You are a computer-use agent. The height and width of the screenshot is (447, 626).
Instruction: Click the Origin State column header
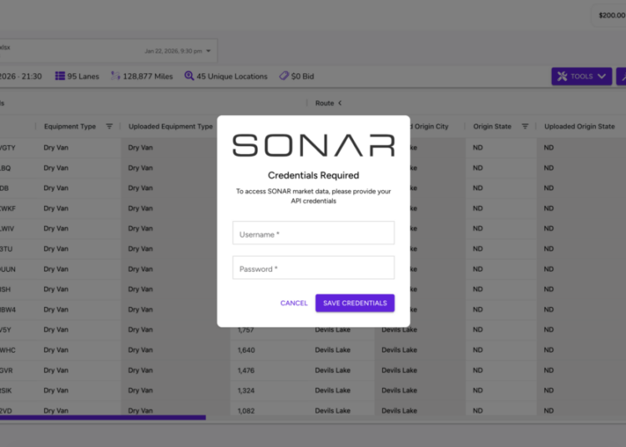tap(492, 127)
